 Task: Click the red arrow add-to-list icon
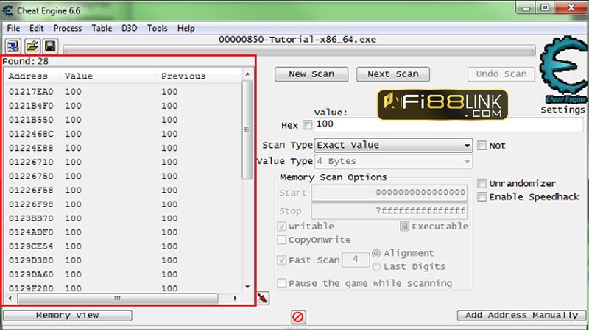(263, 299)
